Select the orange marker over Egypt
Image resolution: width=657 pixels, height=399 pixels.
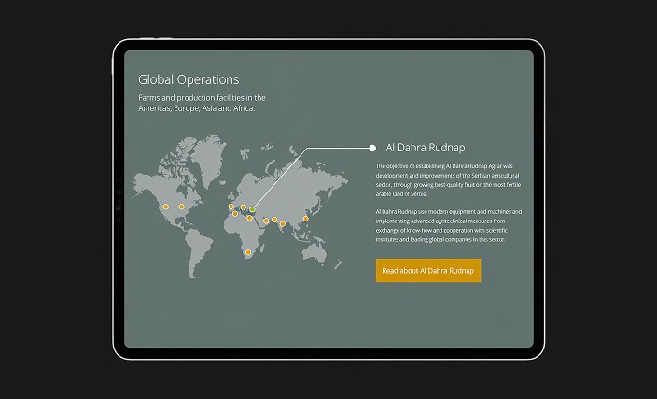[x=249, y=218]
